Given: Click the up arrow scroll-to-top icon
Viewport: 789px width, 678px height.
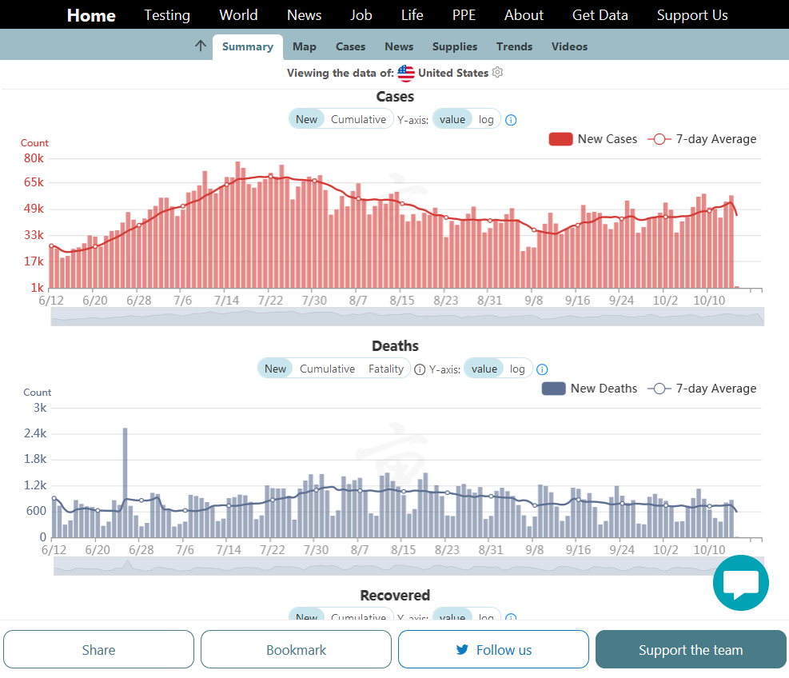Looking at the screenshot, I should tap(201, 46).
